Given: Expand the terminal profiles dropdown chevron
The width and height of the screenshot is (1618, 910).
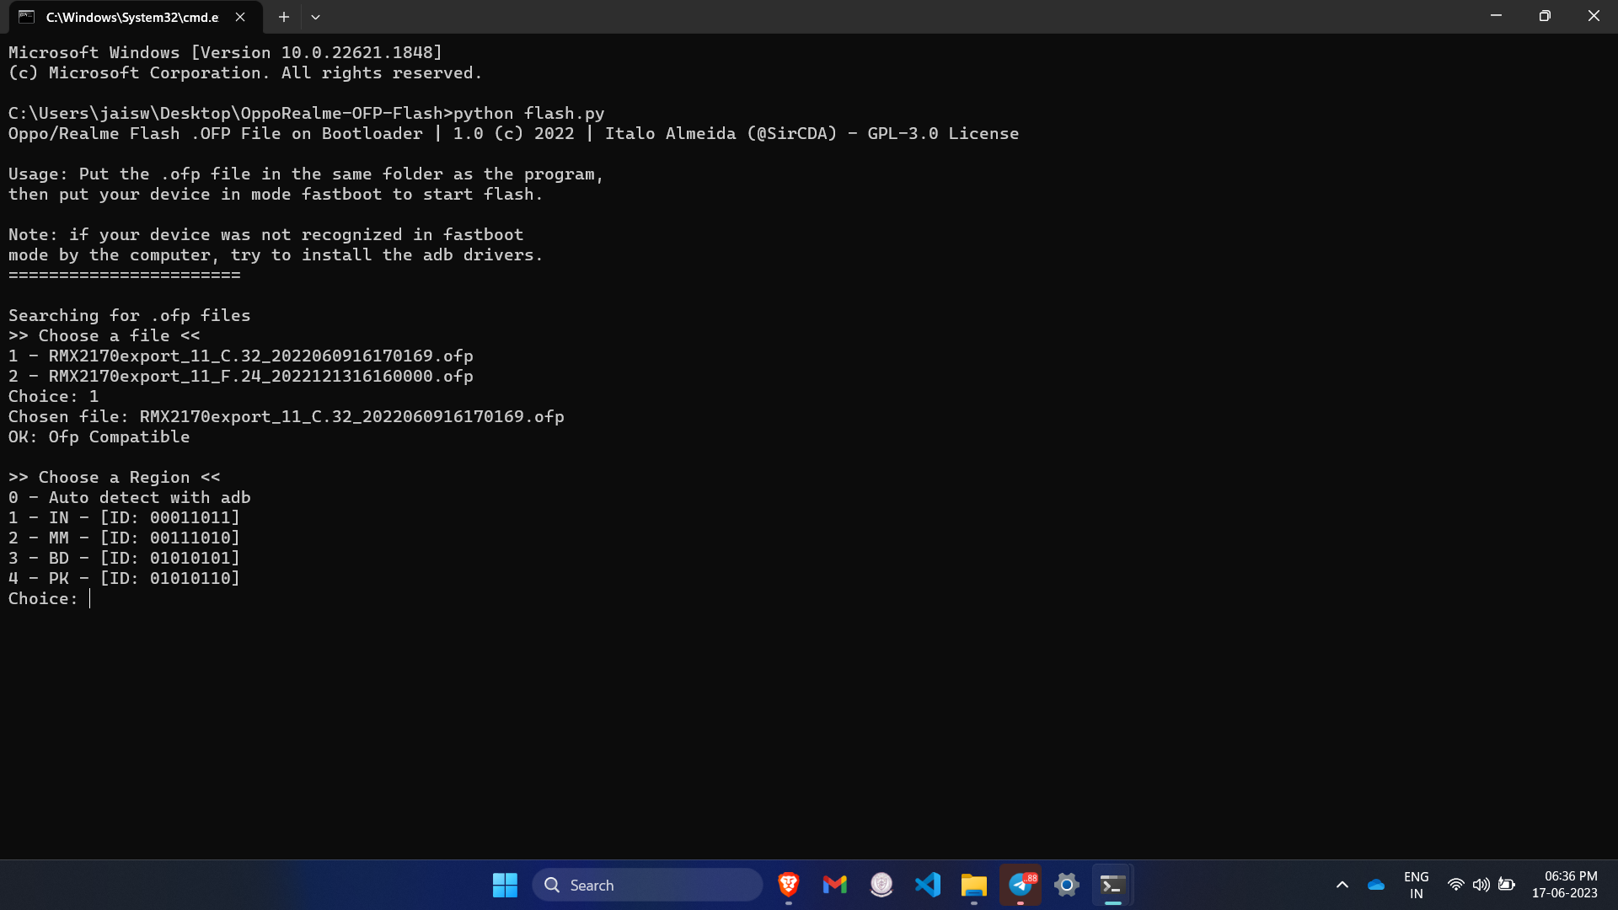Looking at the screenshot, I should point(315,17).
